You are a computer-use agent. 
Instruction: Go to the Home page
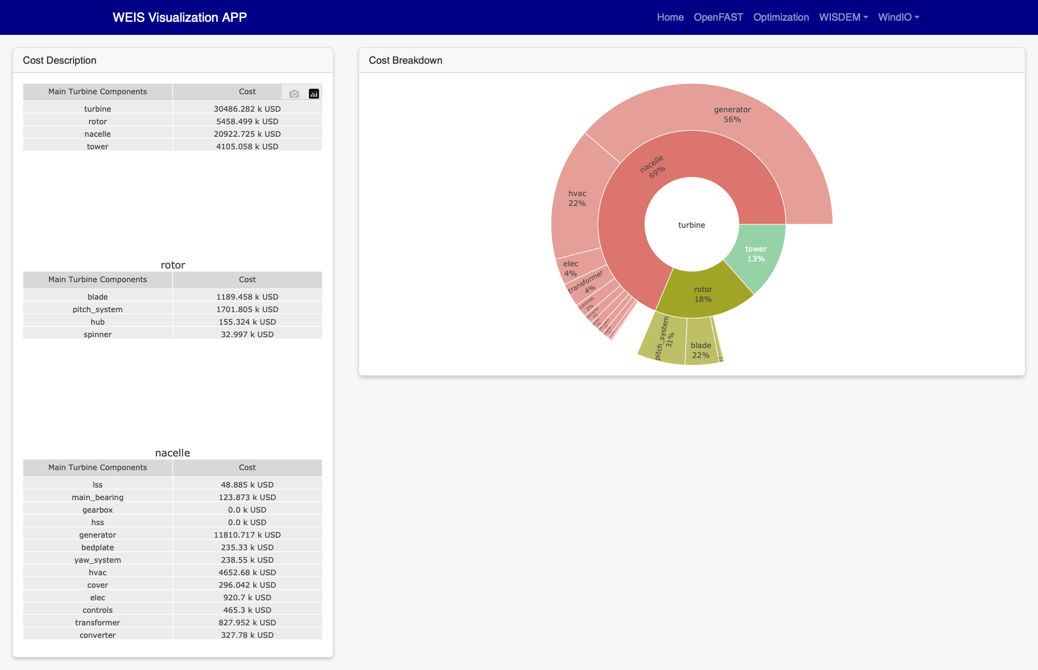click(x=670, y=17)
